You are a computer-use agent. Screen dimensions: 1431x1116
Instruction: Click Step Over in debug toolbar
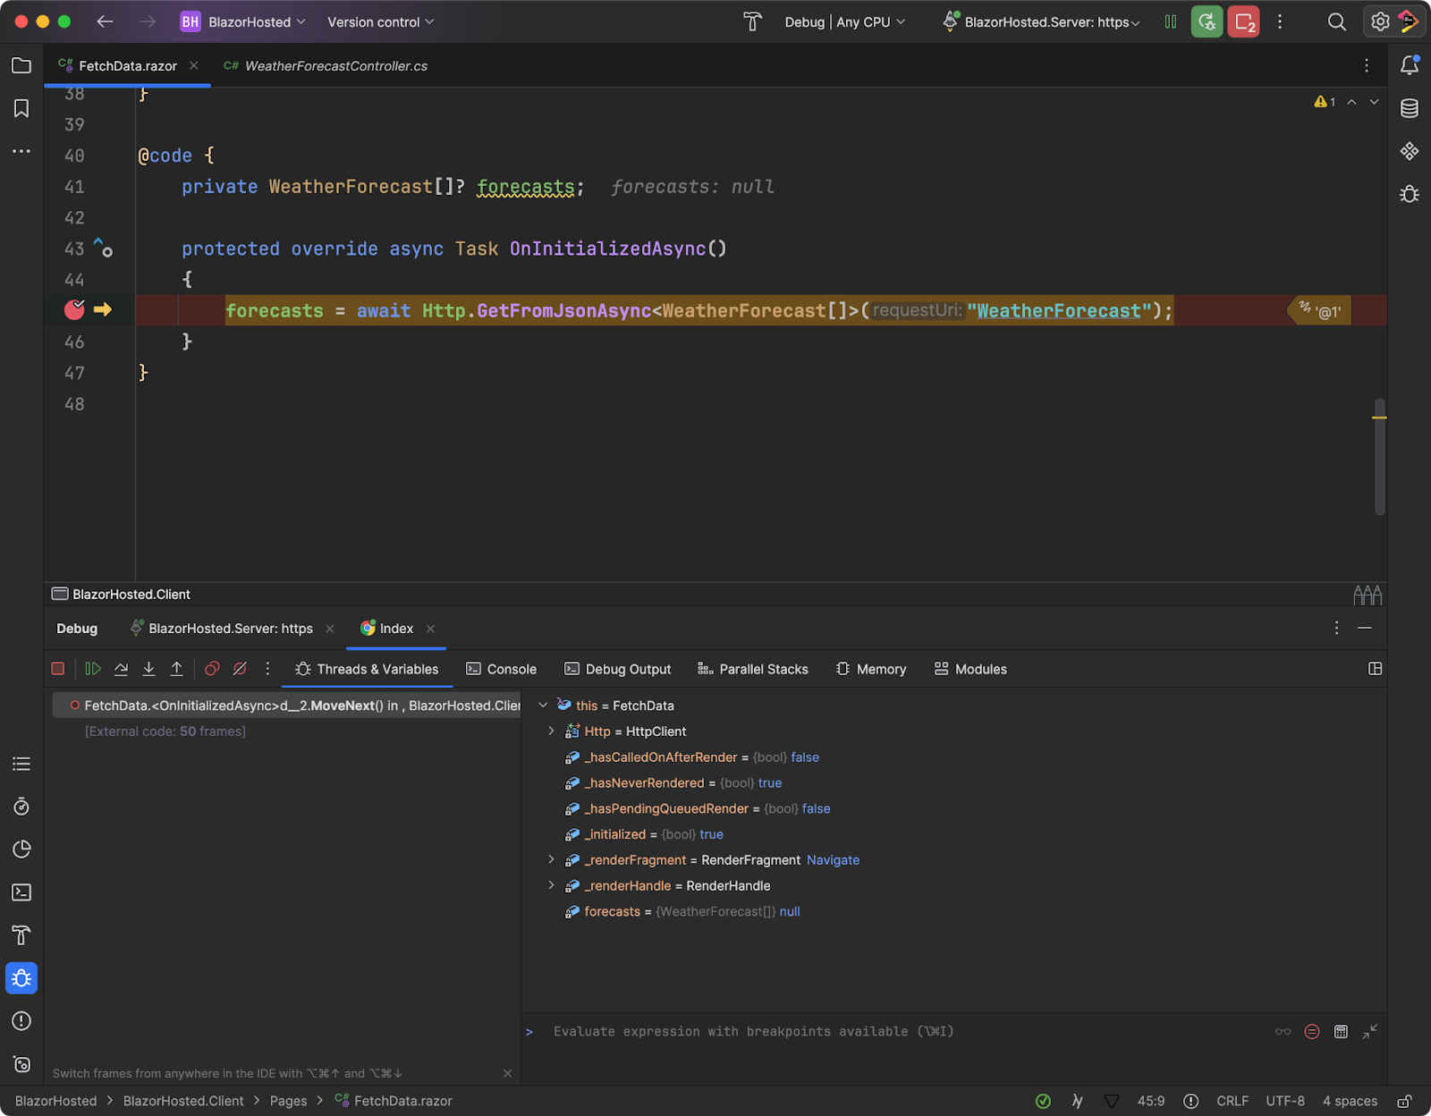pyautogui.click(x=121, y=669)
